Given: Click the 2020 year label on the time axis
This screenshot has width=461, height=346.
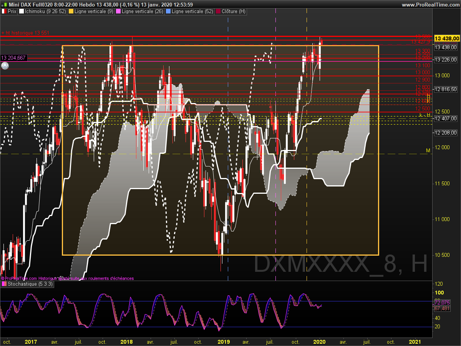Looking at the screenshot, I should tap(320, 341).
